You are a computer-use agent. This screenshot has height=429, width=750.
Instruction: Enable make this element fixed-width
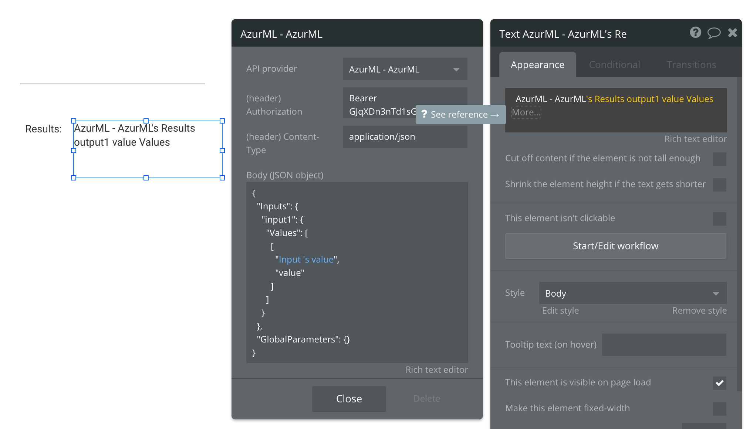point(719,409)
